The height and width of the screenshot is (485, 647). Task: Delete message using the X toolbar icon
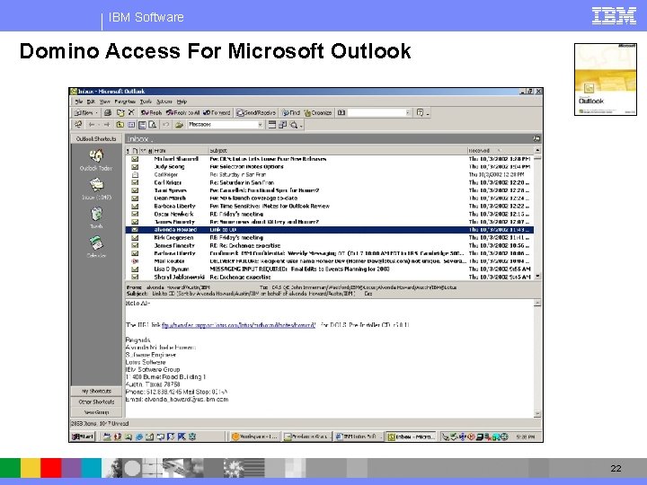pyautogui.click(x=131, y=112)
